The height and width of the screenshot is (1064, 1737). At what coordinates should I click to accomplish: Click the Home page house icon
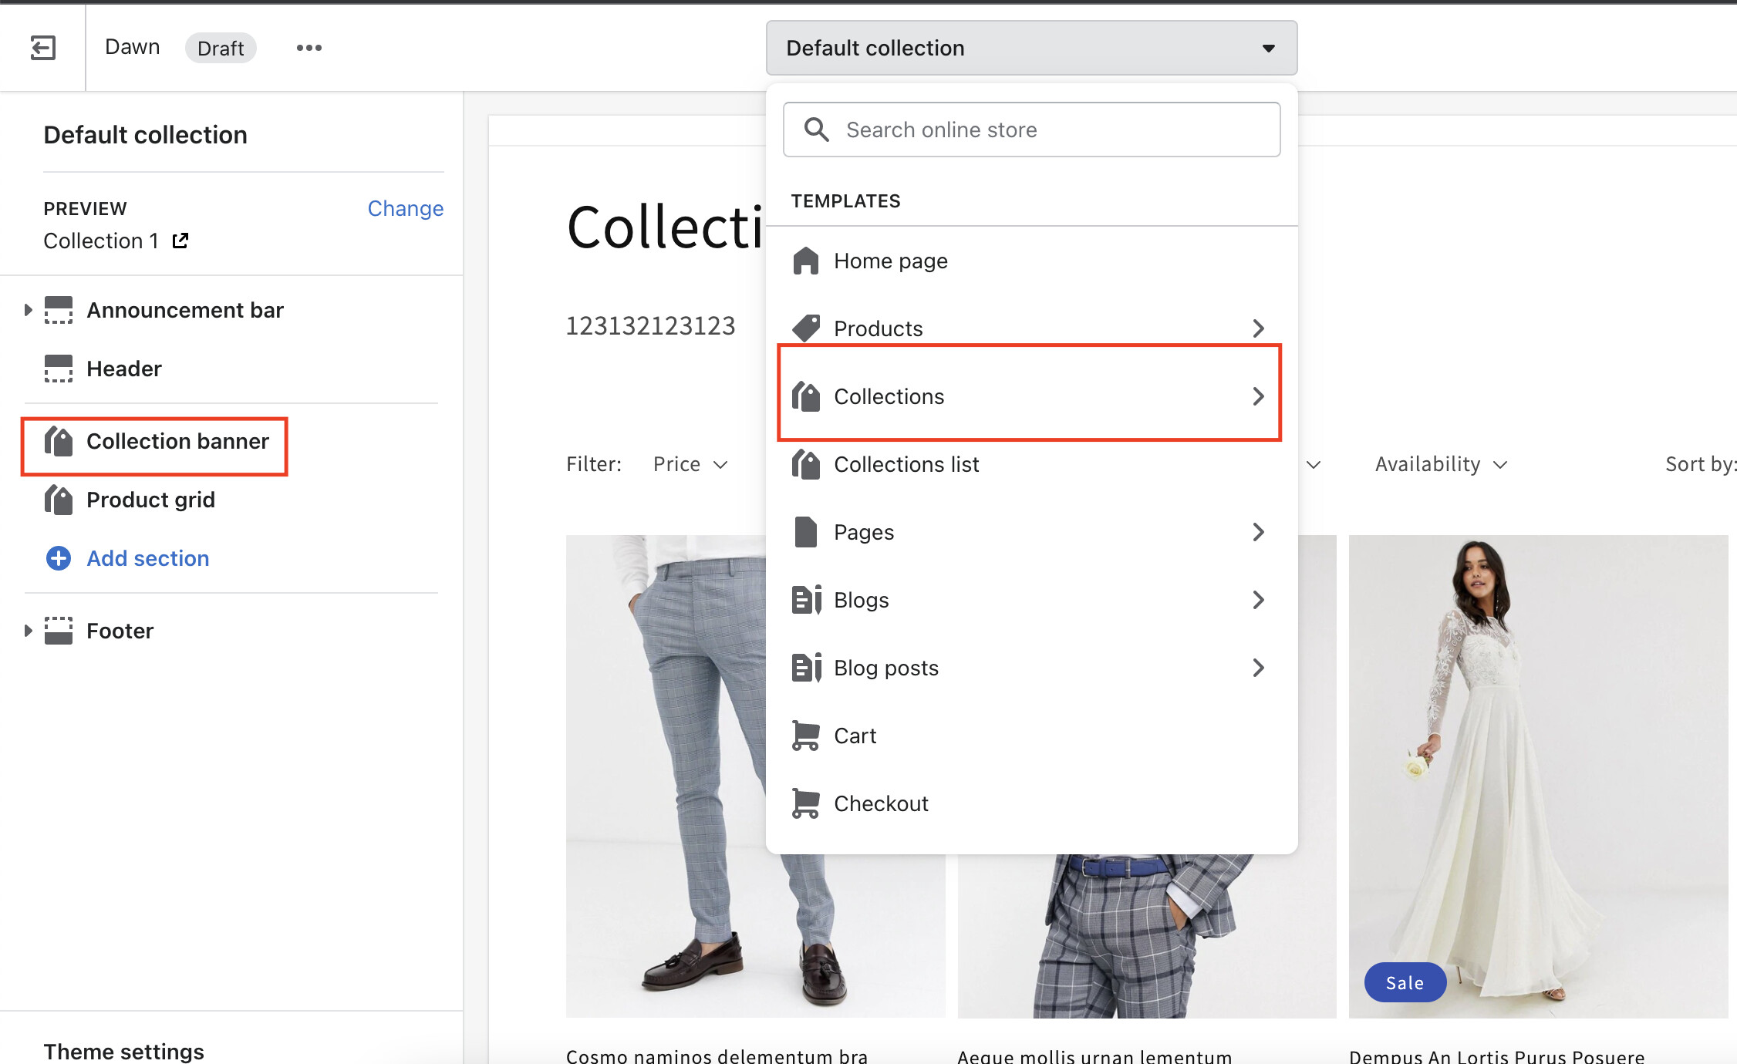pos(806,261)
